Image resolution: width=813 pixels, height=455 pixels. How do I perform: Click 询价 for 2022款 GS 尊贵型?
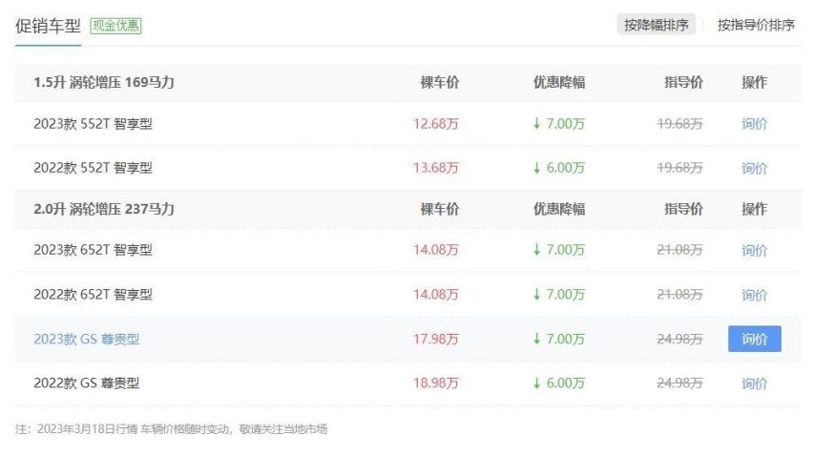click(x=754, y=383)
